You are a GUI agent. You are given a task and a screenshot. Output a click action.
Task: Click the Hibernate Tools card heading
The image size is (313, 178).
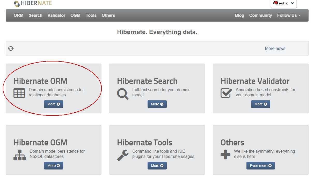coord(145,142)
